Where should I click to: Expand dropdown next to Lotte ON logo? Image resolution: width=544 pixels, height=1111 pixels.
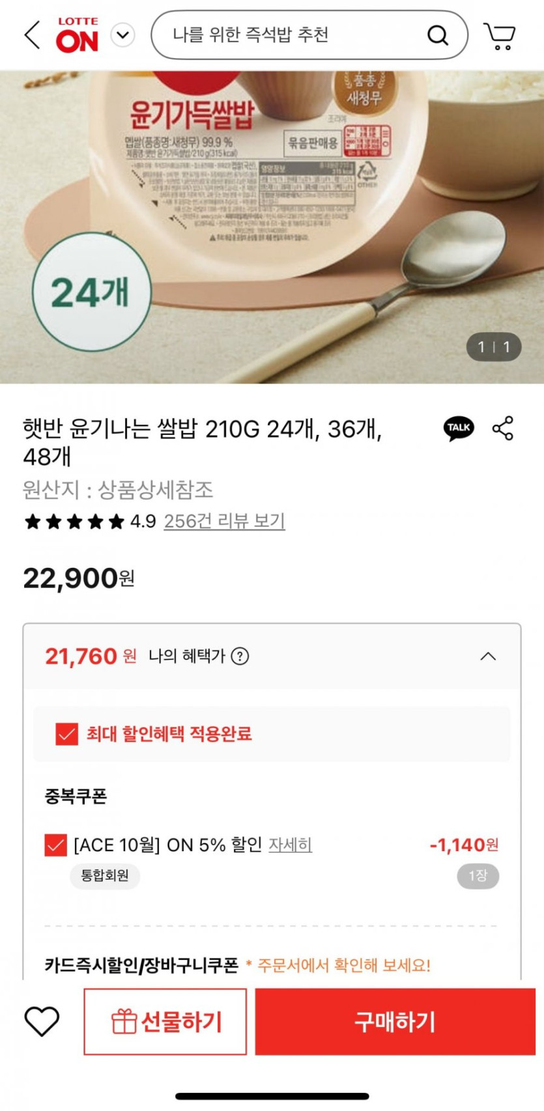[123, 35]
